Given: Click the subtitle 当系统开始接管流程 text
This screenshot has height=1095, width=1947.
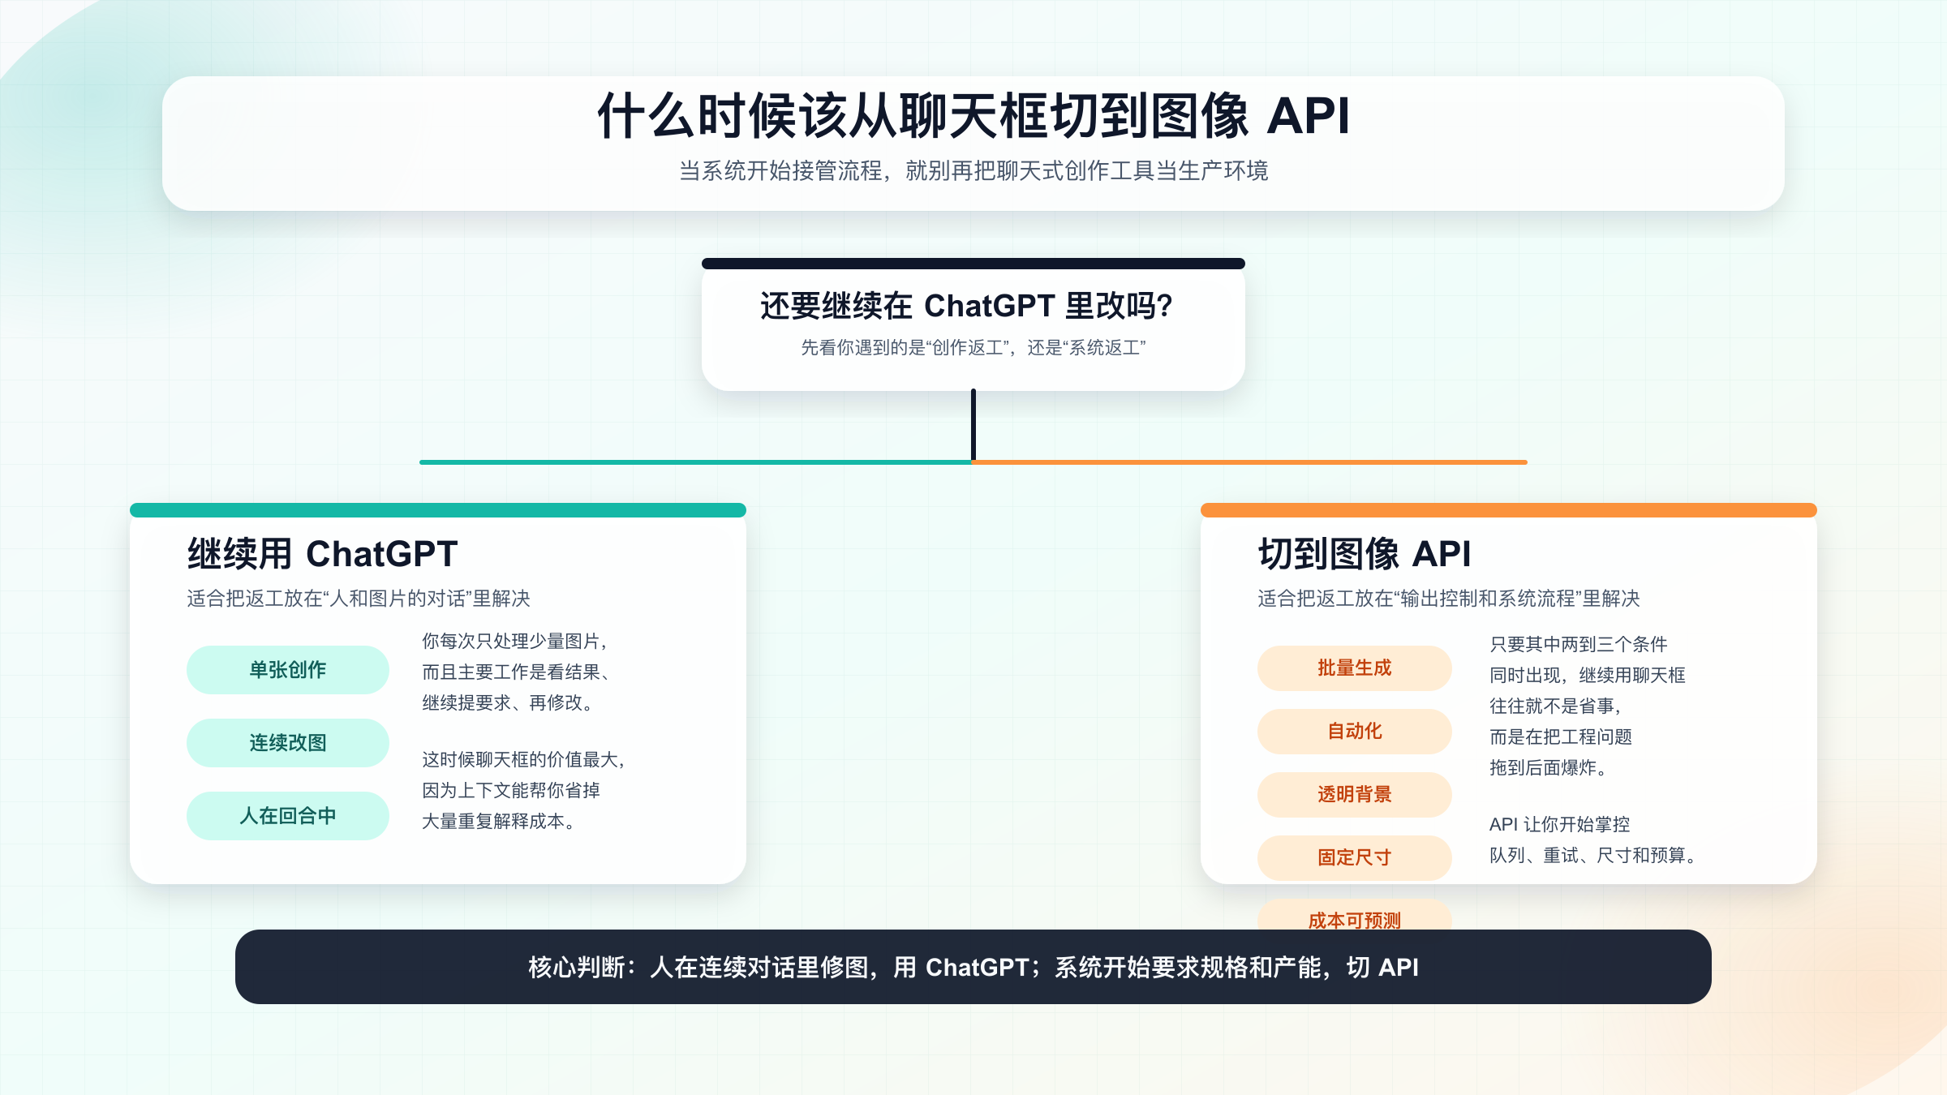Looking at the screenshot, I should tap(973, 171).
